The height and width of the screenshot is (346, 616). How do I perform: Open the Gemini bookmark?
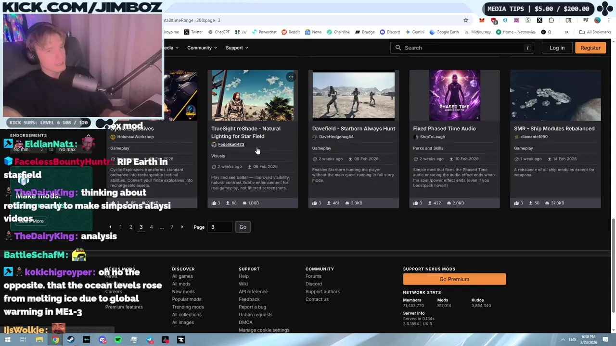coord(414,32)
